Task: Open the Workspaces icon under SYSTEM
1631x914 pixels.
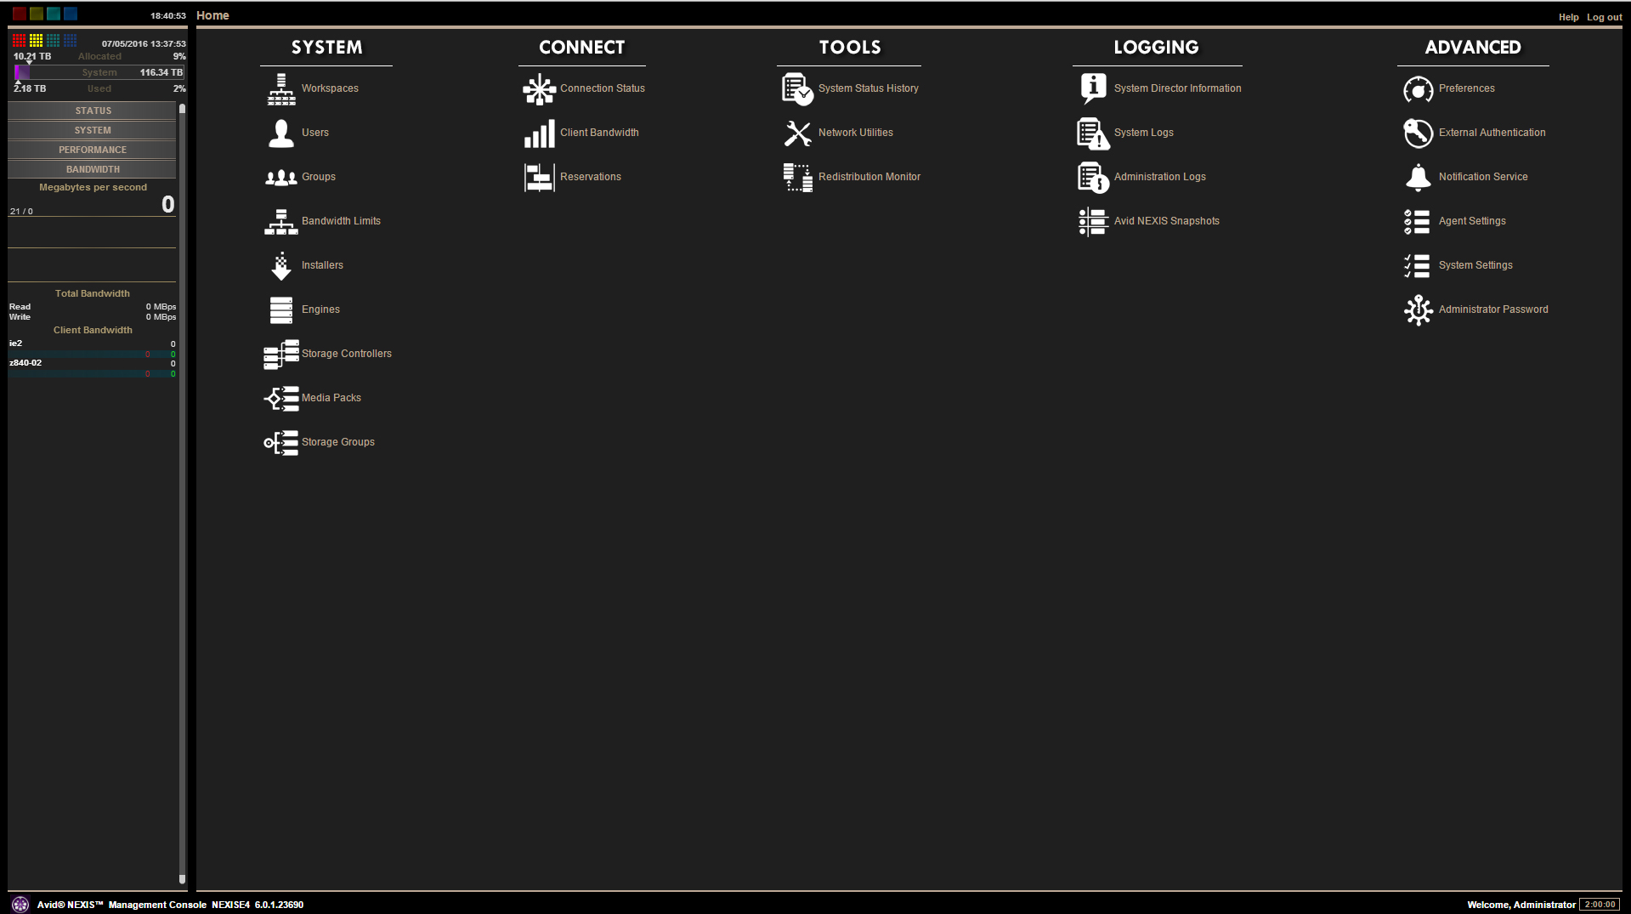Action: pos(280,88)
